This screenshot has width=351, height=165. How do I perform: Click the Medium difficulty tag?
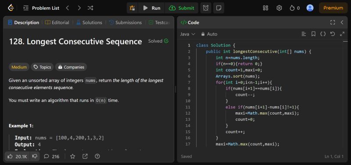19,67
